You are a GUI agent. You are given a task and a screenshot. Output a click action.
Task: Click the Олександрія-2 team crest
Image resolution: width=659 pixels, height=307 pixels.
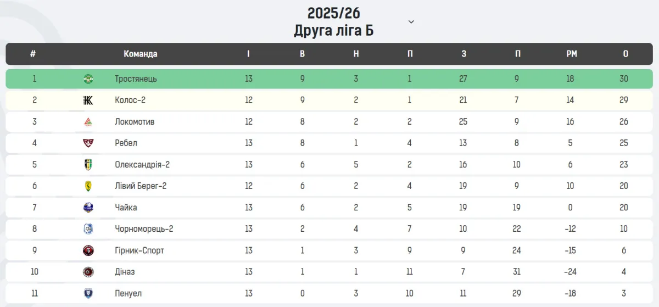pyautogui.click(x=88, y=165)
